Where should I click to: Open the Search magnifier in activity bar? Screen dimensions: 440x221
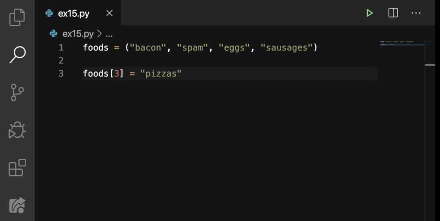click(x=17, y=55)
